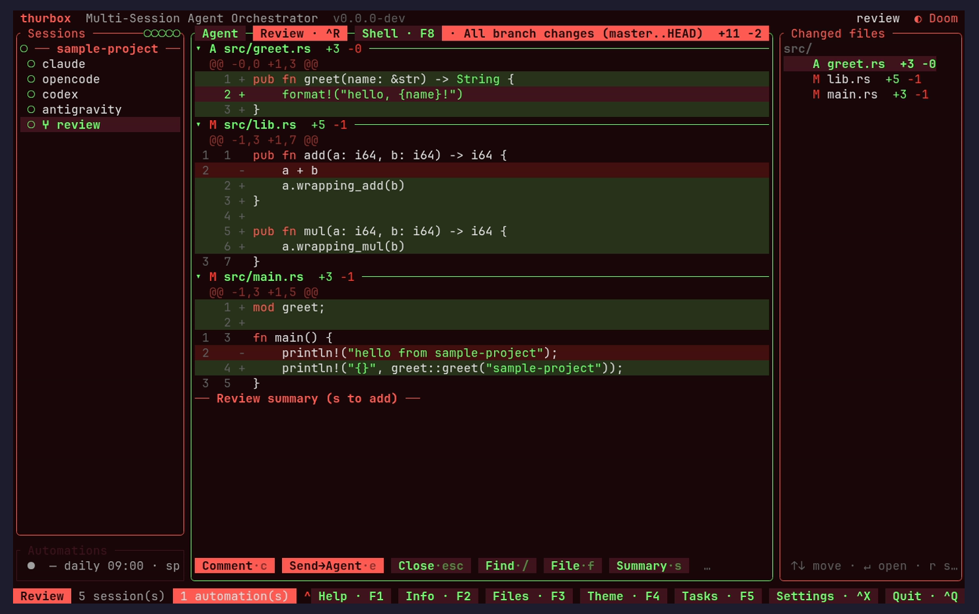Click the status circle beside opencode session
The height and width of the screenshot is (614, 979).
pos(31,79)
